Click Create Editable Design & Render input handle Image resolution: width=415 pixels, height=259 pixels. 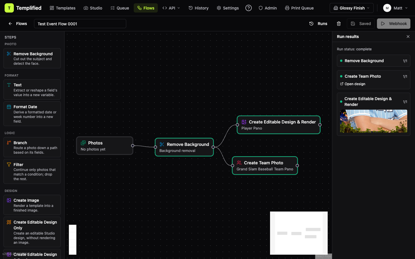[237, 125]
